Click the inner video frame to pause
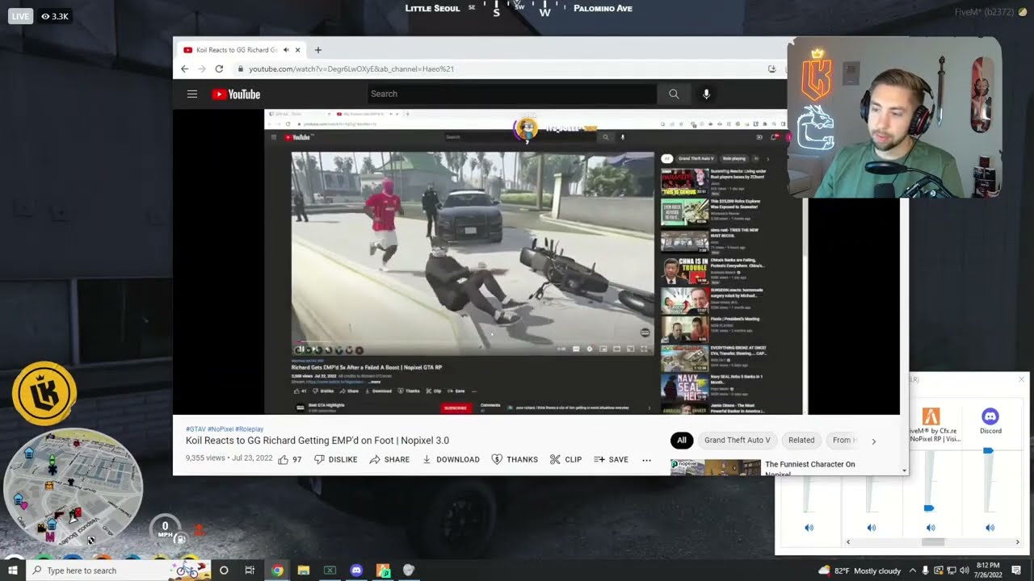1034x581 pixels. 473,252
